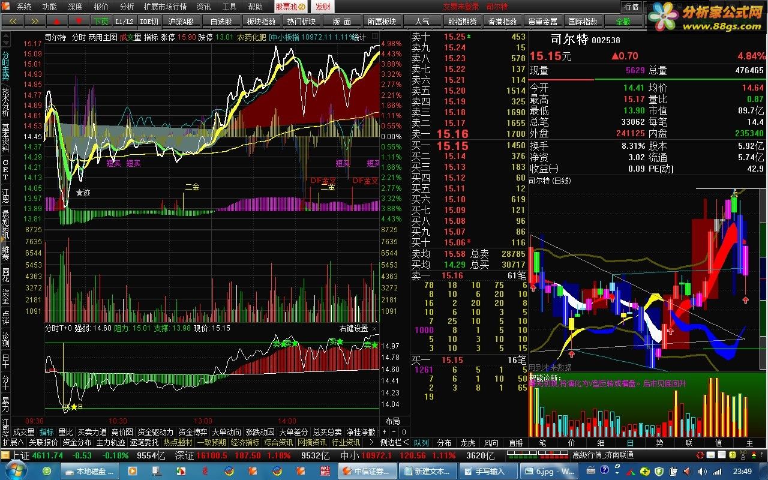Click the 农药化肥 sector label in chart header
The image size is (768, 480).
[x=251, y=37]
